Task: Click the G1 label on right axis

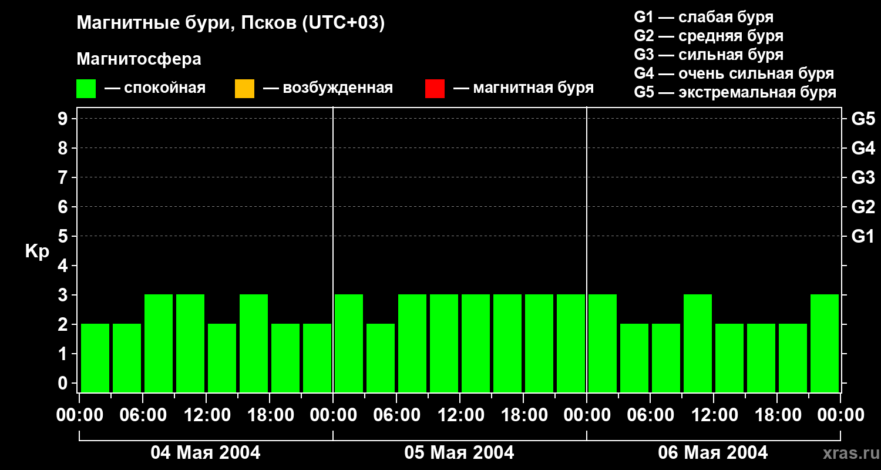Action: 863,237
